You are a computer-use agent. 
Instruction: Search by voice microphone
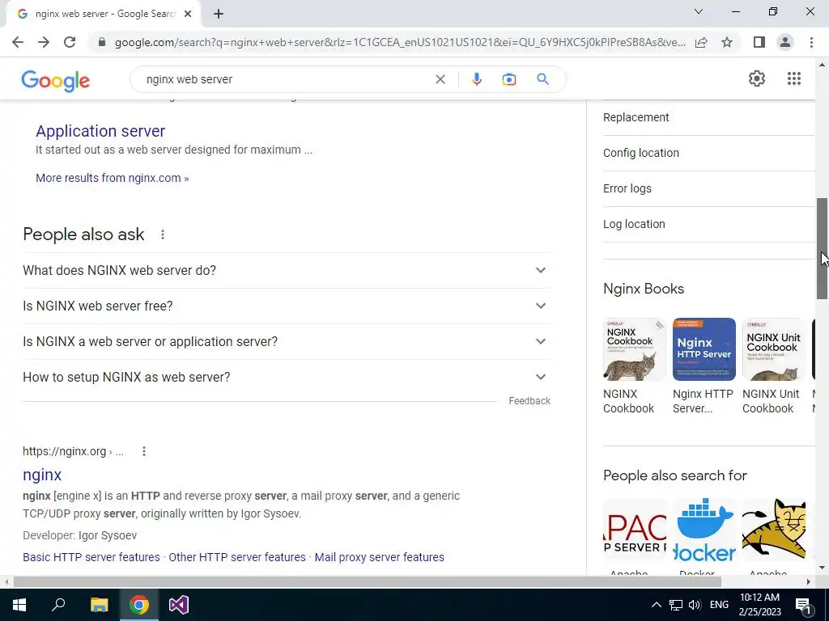pos(476,79)
